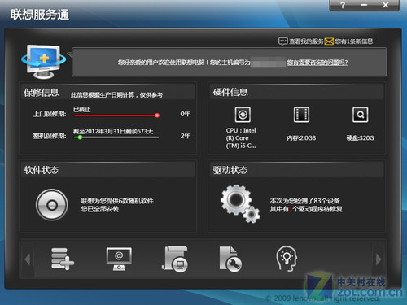The image size is (407, 305).
Task: Select 此信息根据生产日期计算,仅供参考 note
Action: pos(116,94)
